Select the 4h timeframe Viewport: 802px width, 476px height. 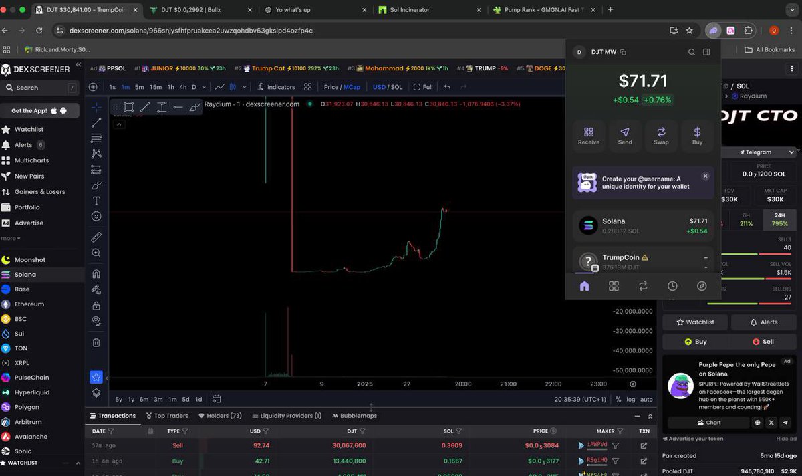point(183,87)
